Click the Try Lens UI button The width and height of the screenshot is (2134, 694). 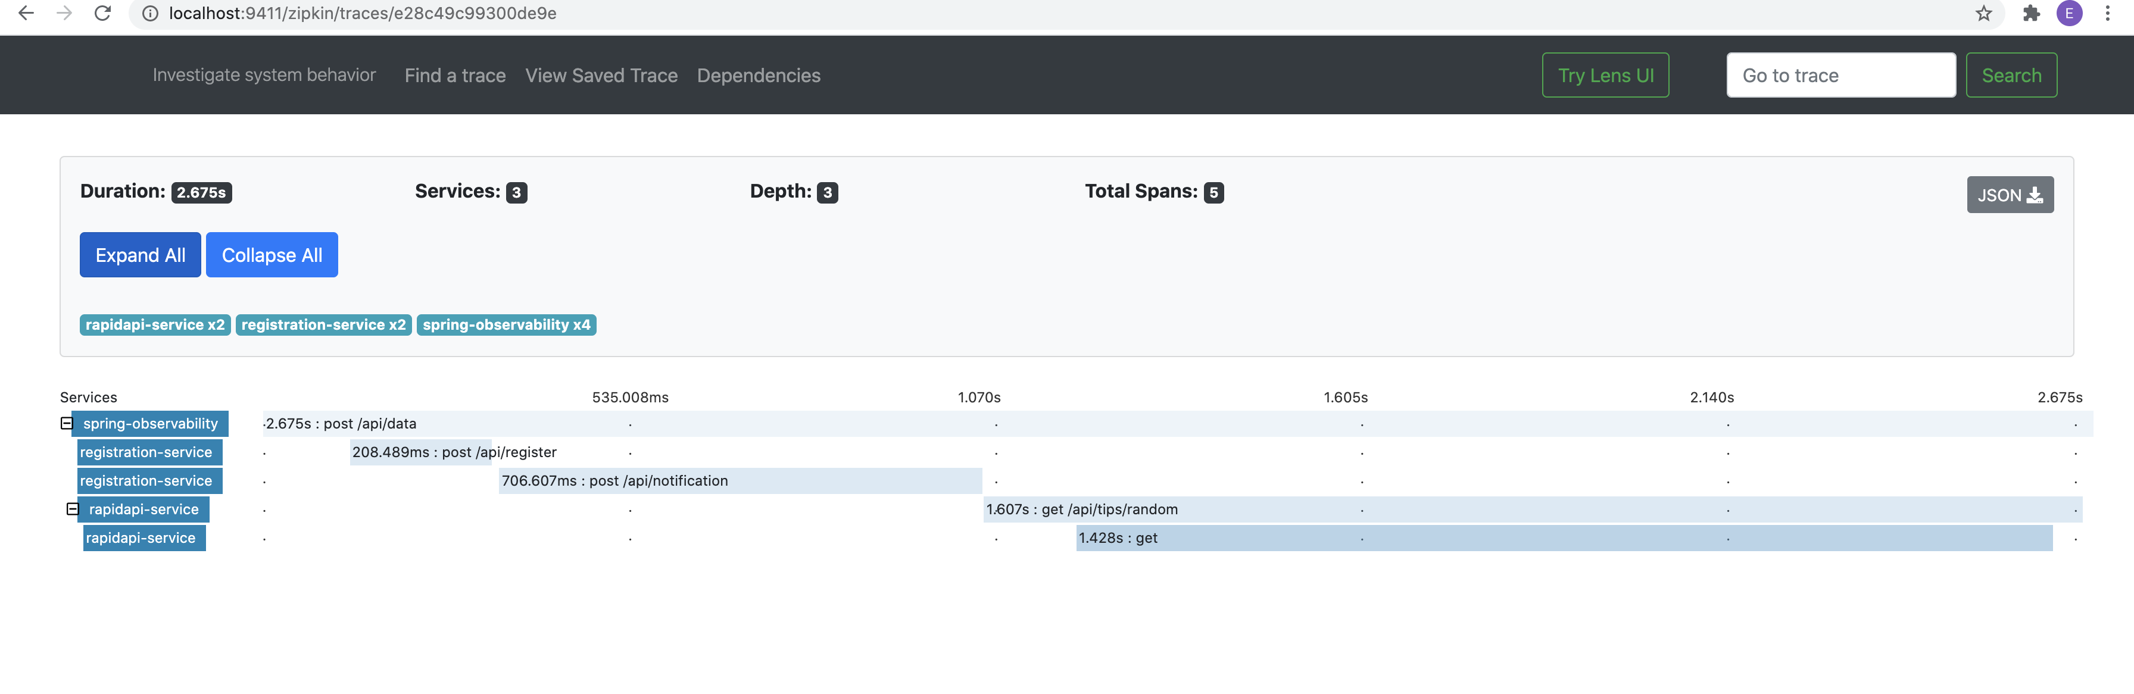coord(1605,76)
